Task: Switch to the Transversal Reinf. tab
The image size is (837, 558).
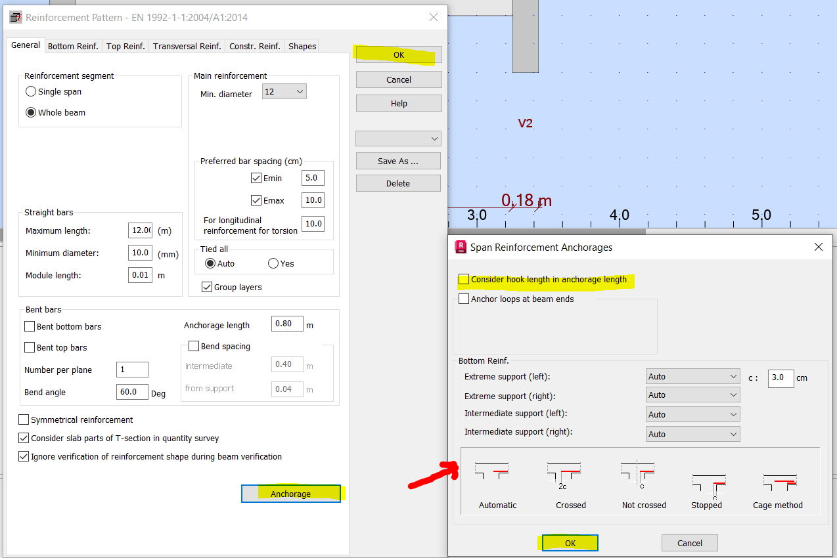Action: tap(186, 46)
